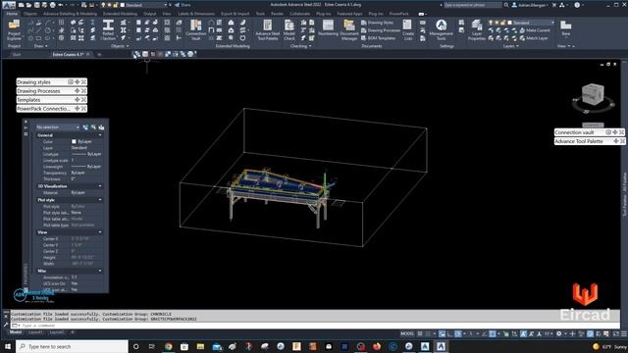Collapse the Misc section in Properties
This screenshot has height=353, width=628.
tap(100, 271)
